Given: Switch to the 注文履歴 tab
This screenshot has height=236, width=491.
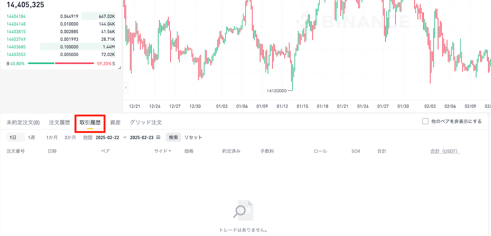Looking at the screenshot, I should [60, 122].
